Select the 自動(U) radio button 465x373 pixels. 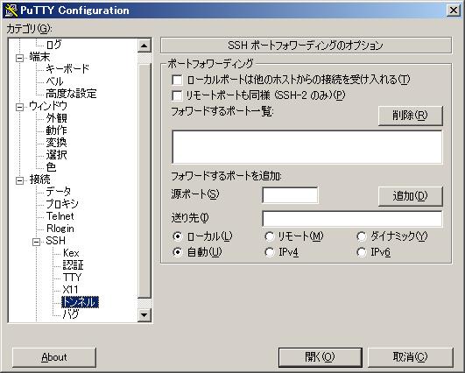177,252
